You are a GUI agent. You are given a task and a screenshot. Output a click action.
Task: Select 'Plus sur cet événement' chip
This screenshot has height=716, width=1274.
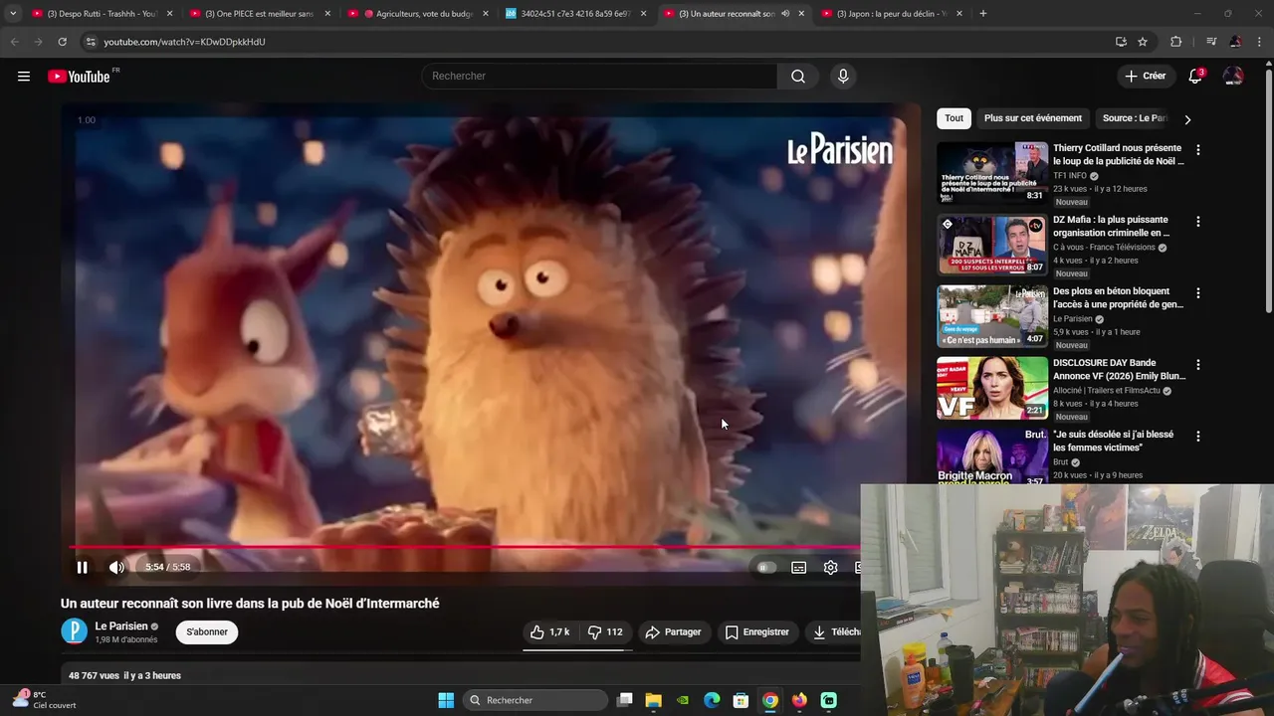tap(1032, 118)
